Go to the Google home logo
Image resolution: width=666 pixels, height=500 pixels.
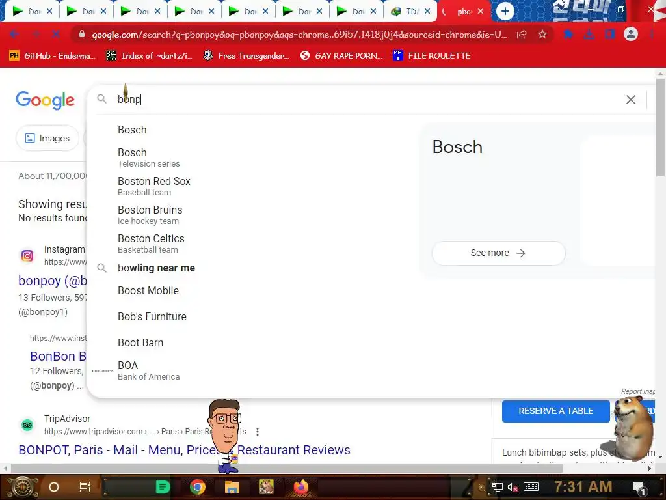(x=46, y=100)
